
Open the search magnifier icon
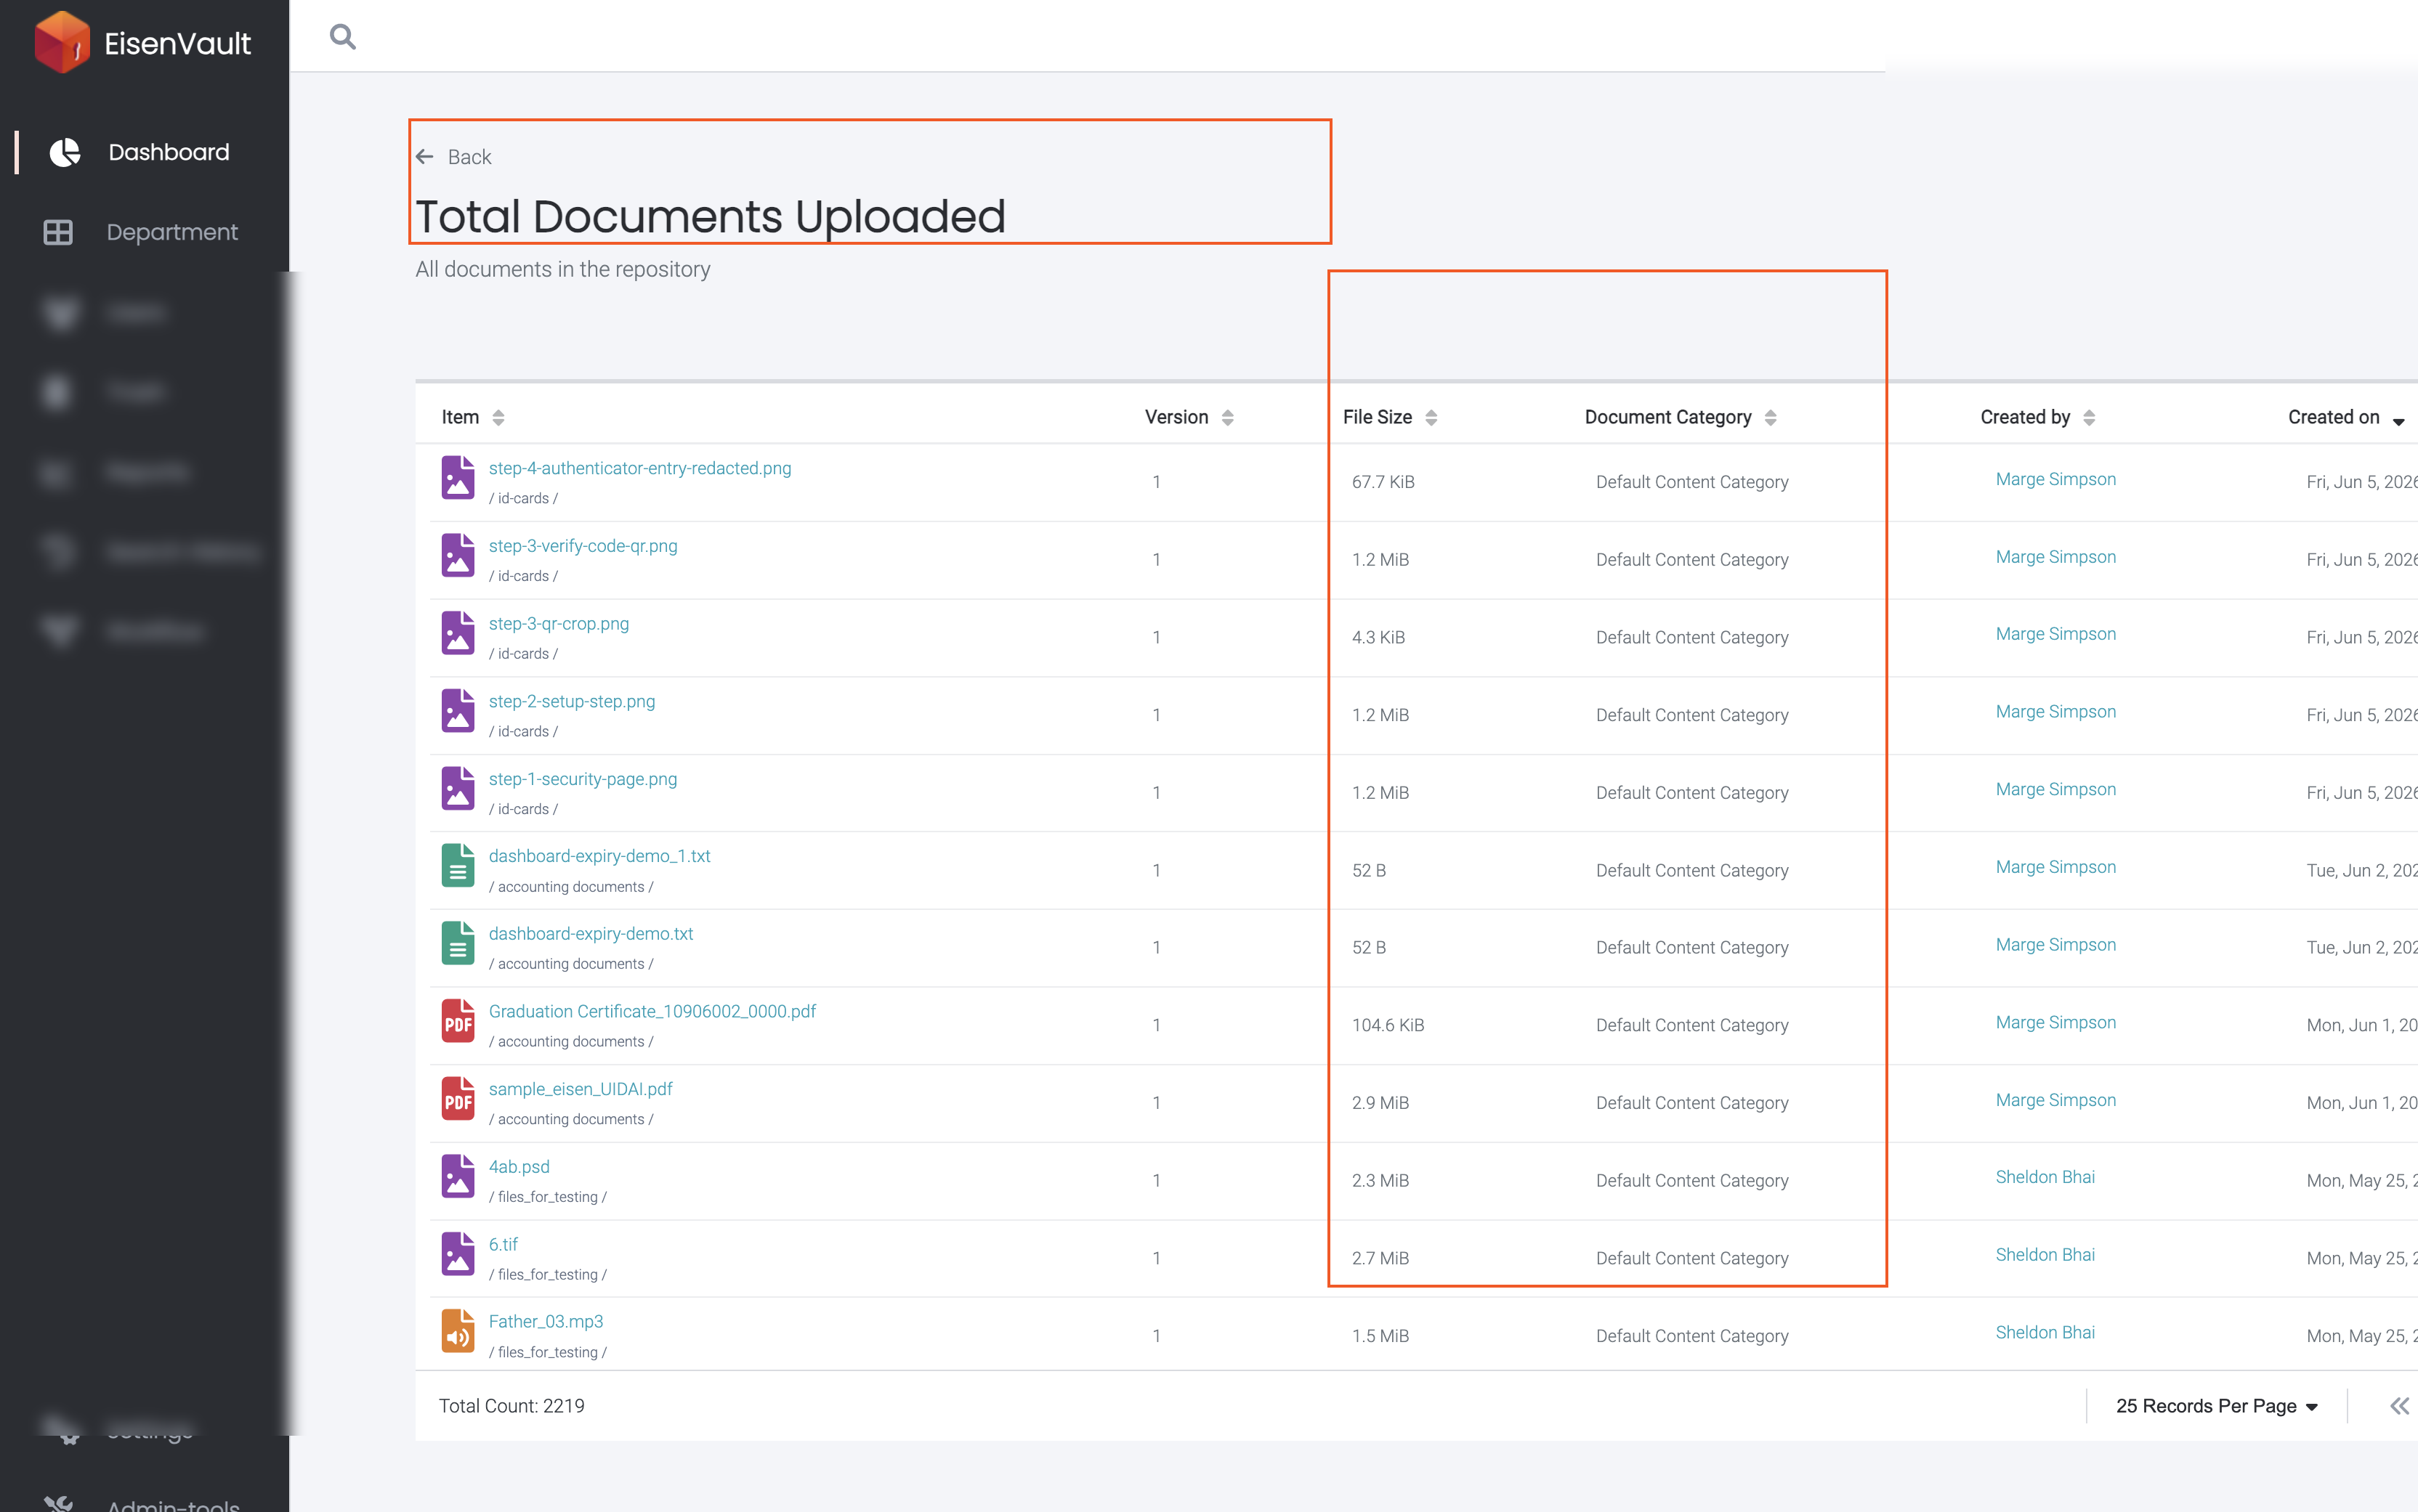(x=343, y=37)
